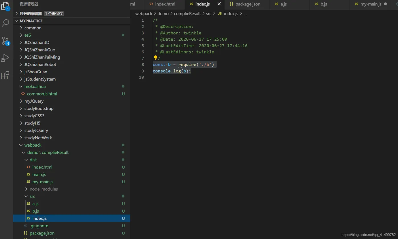The image size is (398, 239).
Task: Click the unsaved dot on my-main.js tab
Action: pyautogui.click(x=385, y=4)
